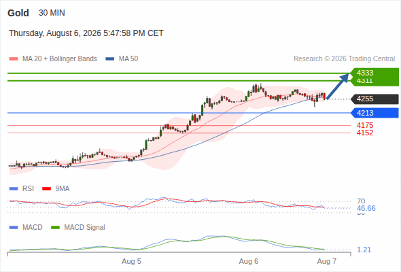Click the 'MACD Signal' legend label
The image size is (401, 272).
85,228
